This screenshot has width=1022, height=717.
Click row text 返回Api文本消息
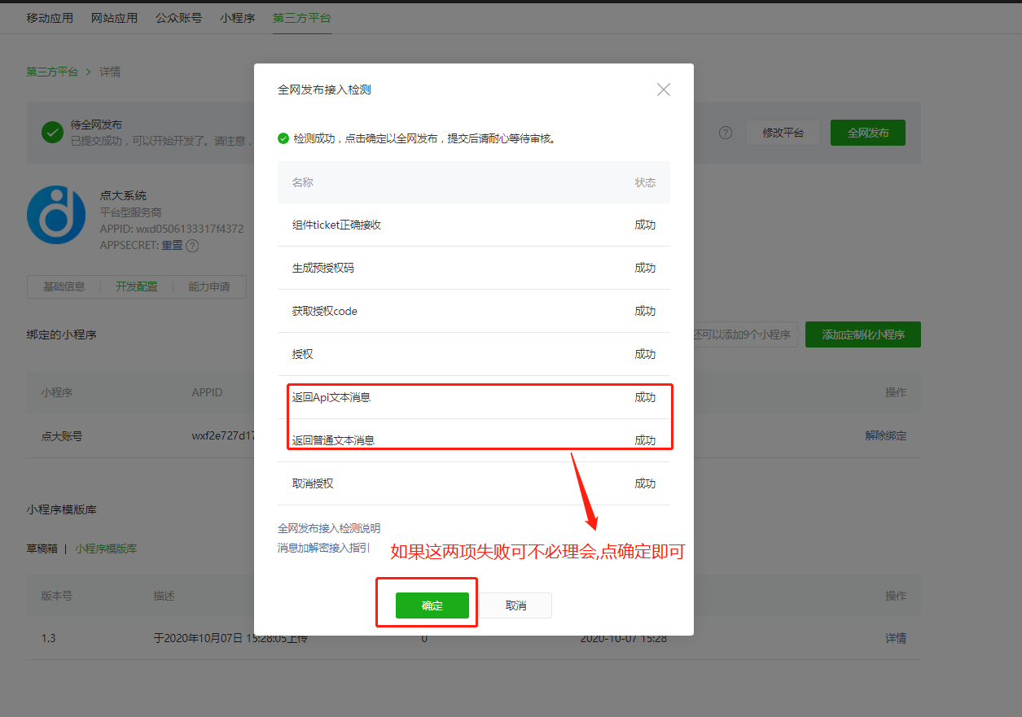click(x=331, y=397)
